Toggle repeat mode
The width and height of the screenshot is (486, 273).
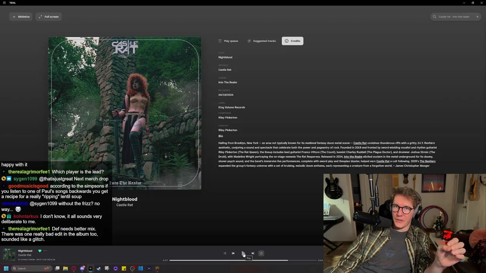261,253
